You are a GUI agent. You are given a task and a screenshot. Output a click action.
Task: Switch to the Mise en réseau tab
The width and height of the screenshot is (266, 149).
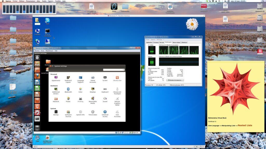(x=176, y=42)
